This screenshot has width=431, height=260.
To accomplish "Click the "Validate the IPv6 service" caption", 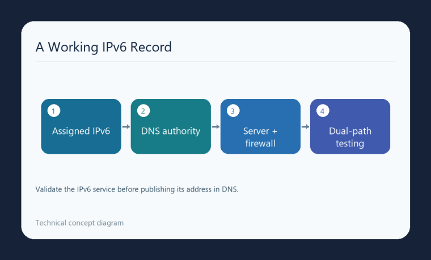I will [137, 189].
